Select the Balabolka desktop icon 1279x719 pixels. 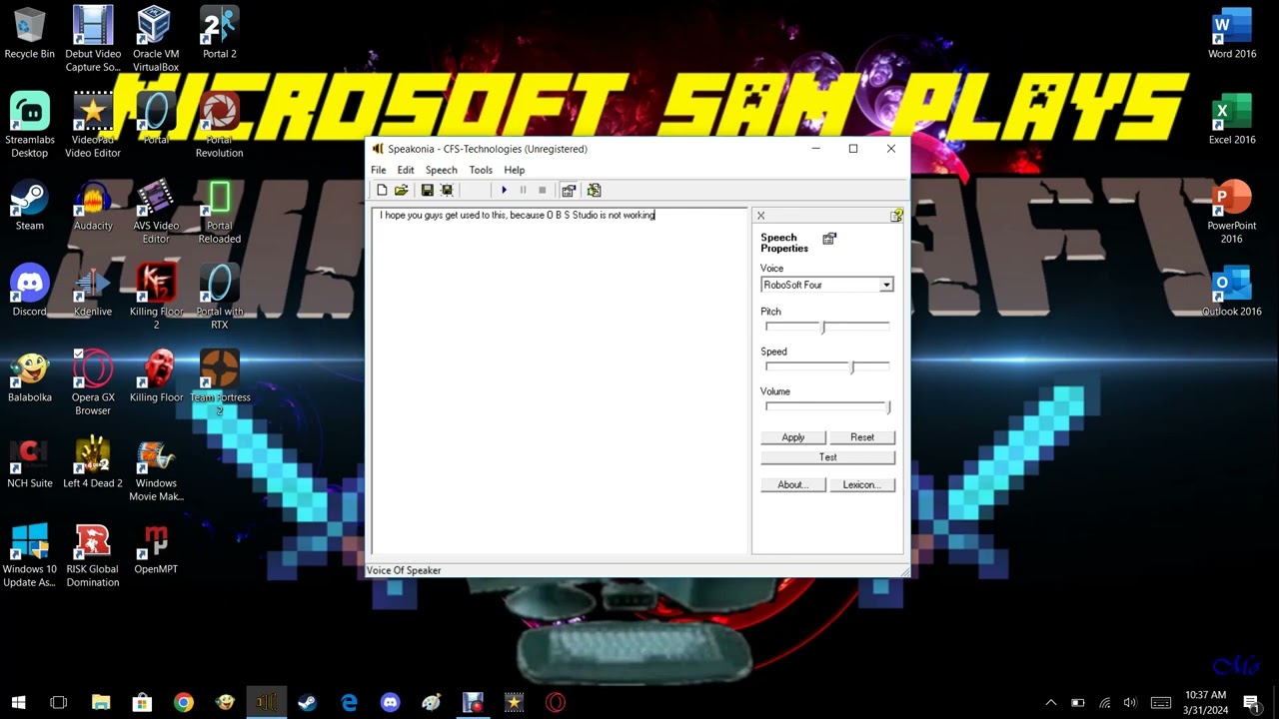30,376
